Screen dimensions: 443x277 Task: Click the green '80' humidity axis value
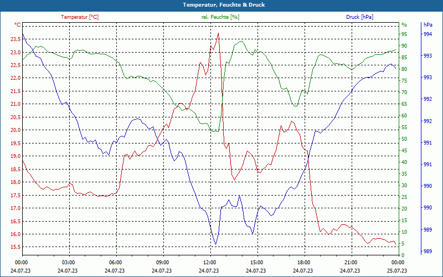click(x=404, y=69)
